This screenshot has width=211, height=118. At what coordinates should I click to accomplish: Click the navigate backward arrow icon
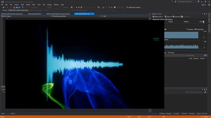4,7
